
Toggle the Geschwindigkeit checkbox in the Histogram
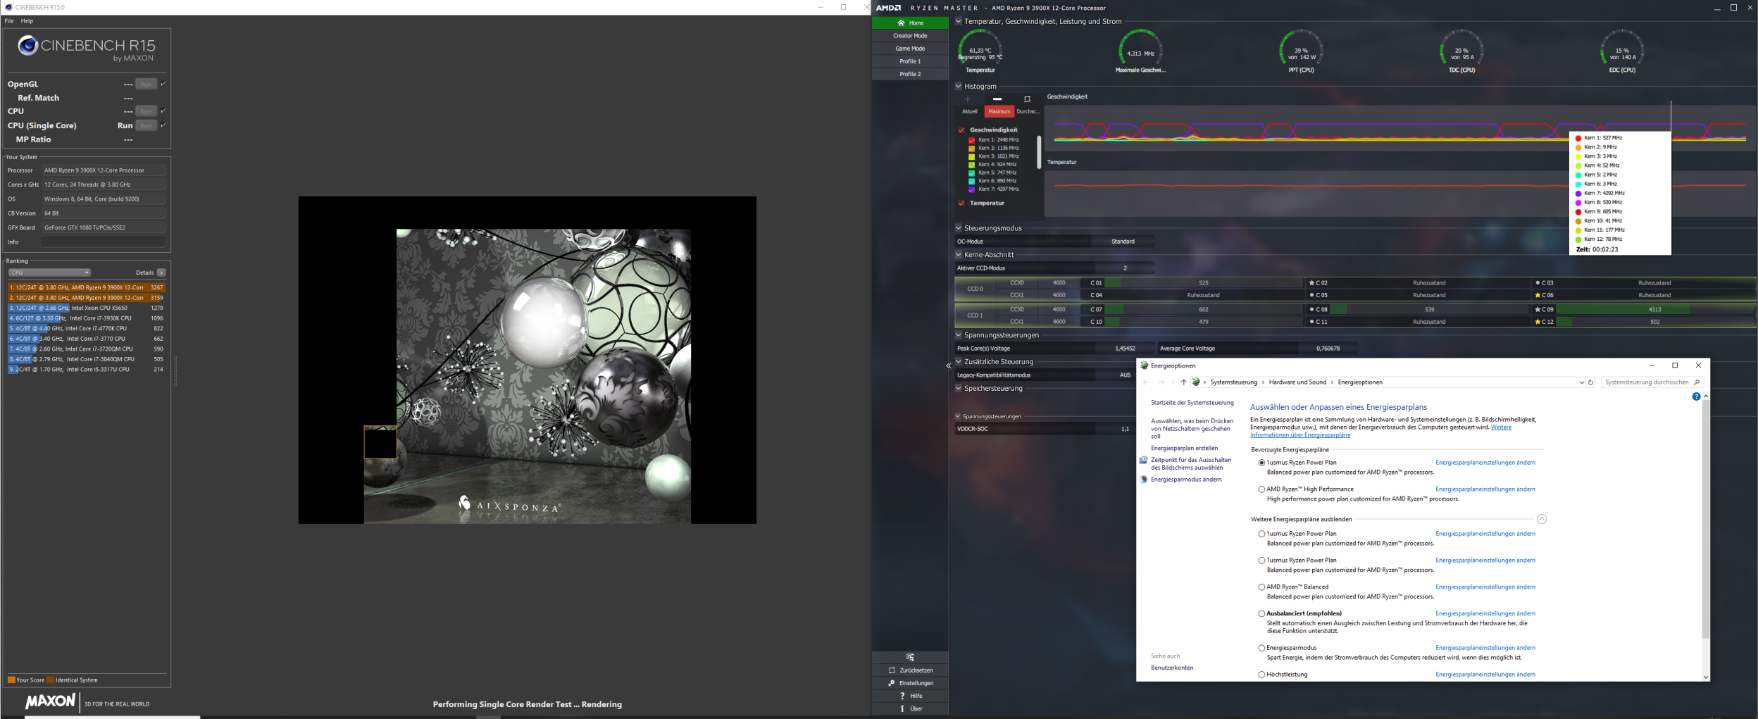coord(961,130)
